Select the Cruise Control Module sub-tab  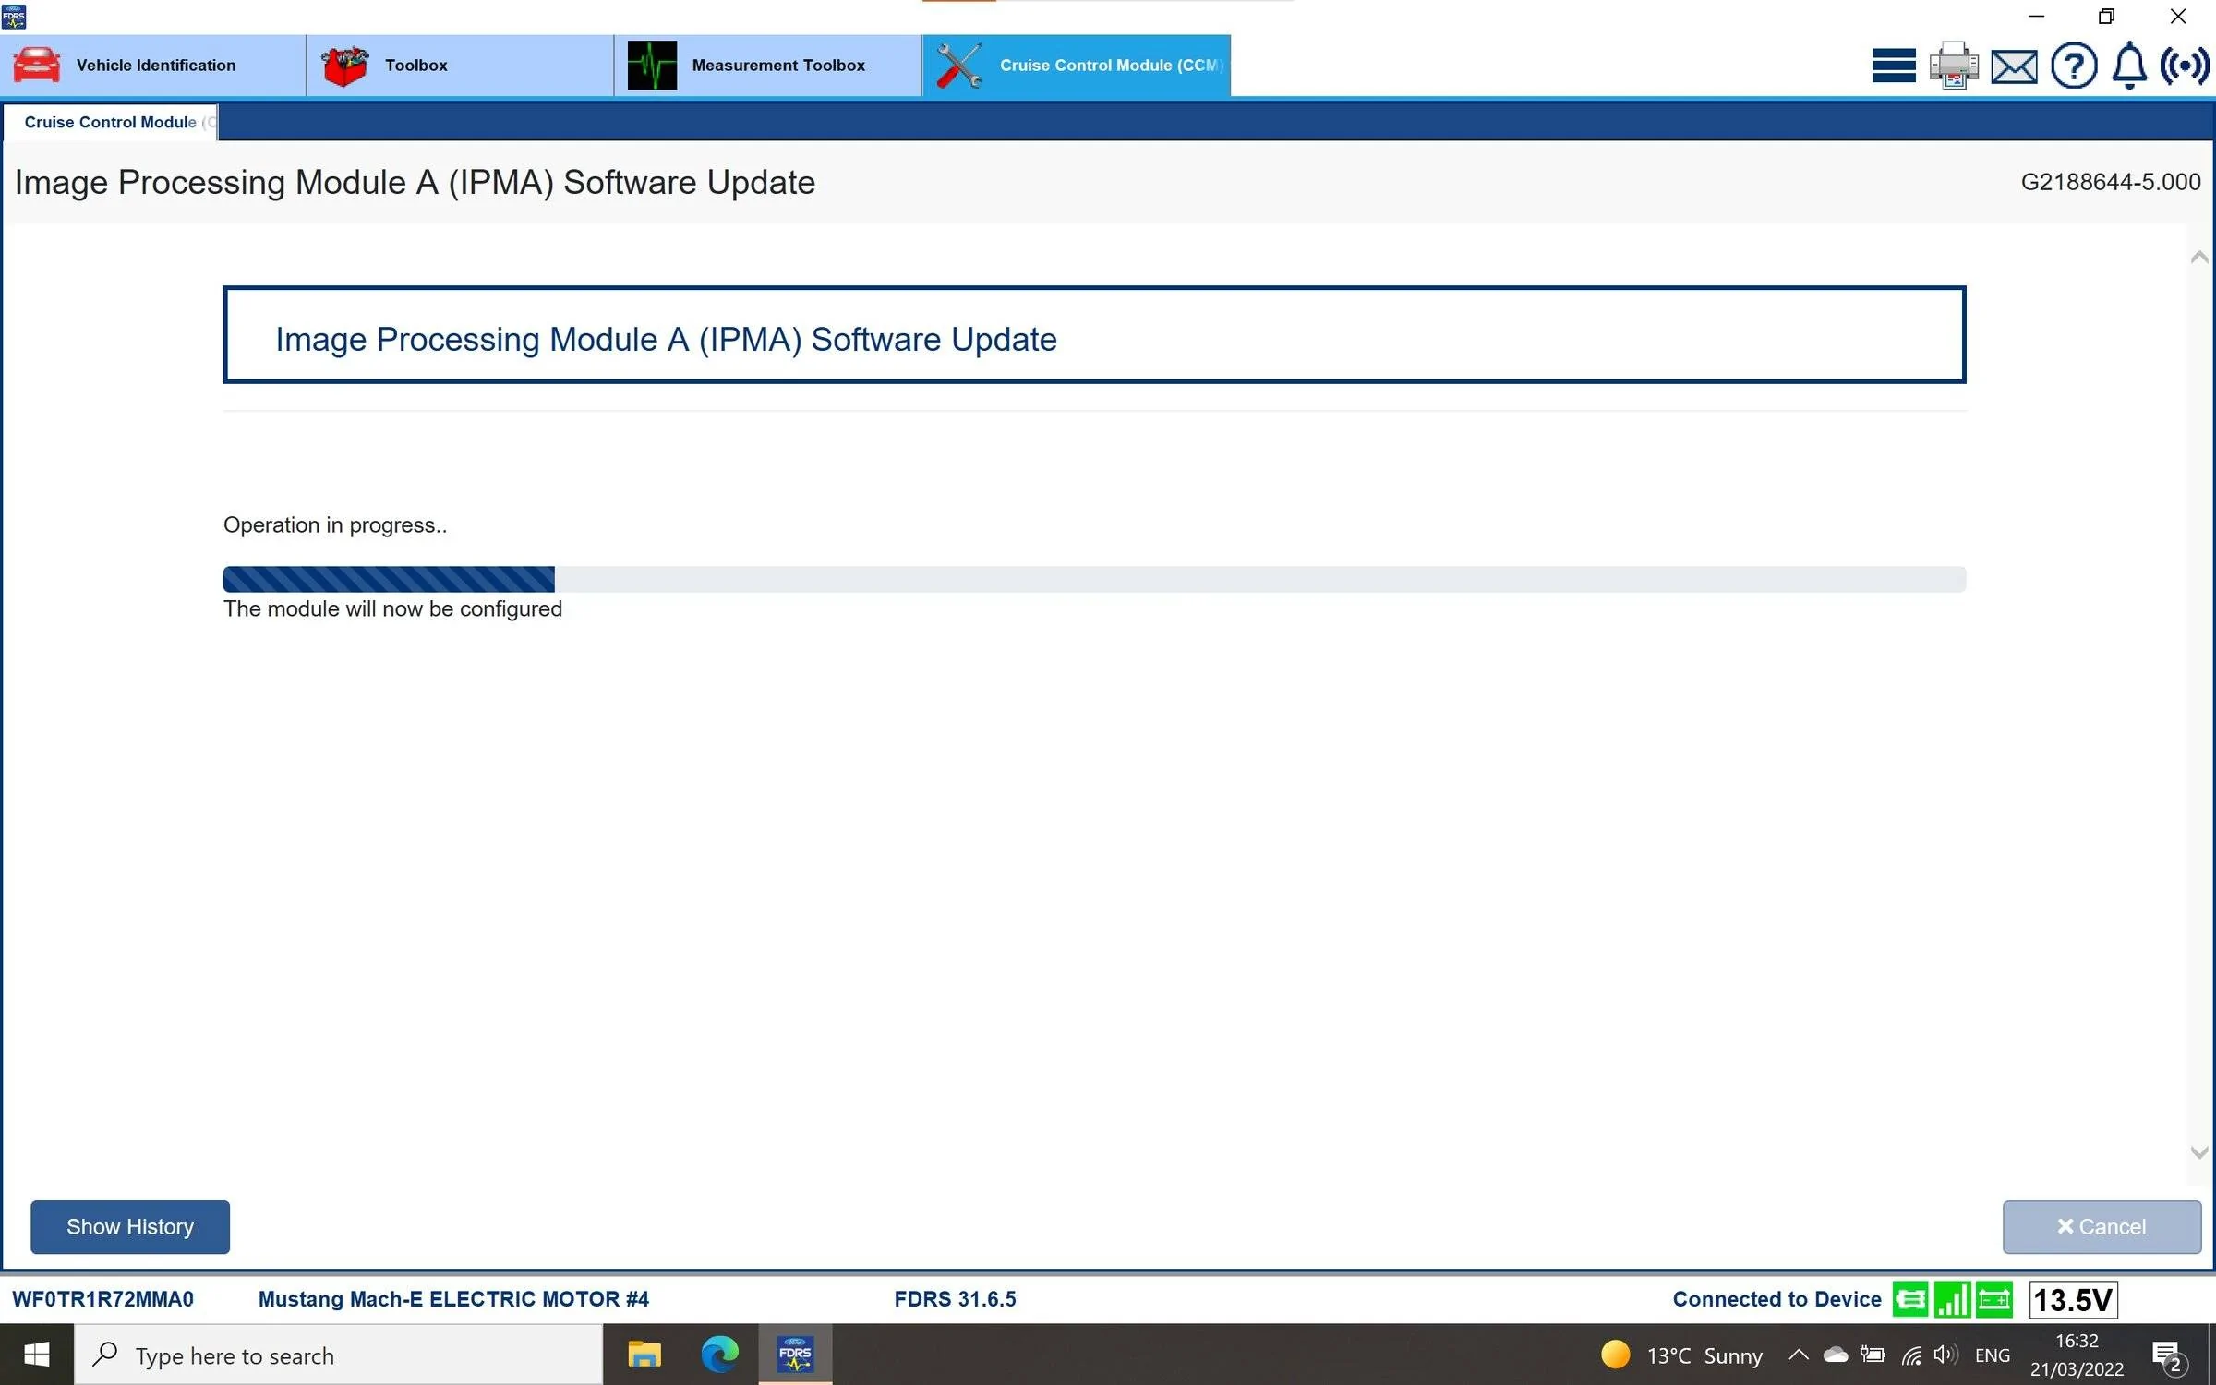point(111,122)
